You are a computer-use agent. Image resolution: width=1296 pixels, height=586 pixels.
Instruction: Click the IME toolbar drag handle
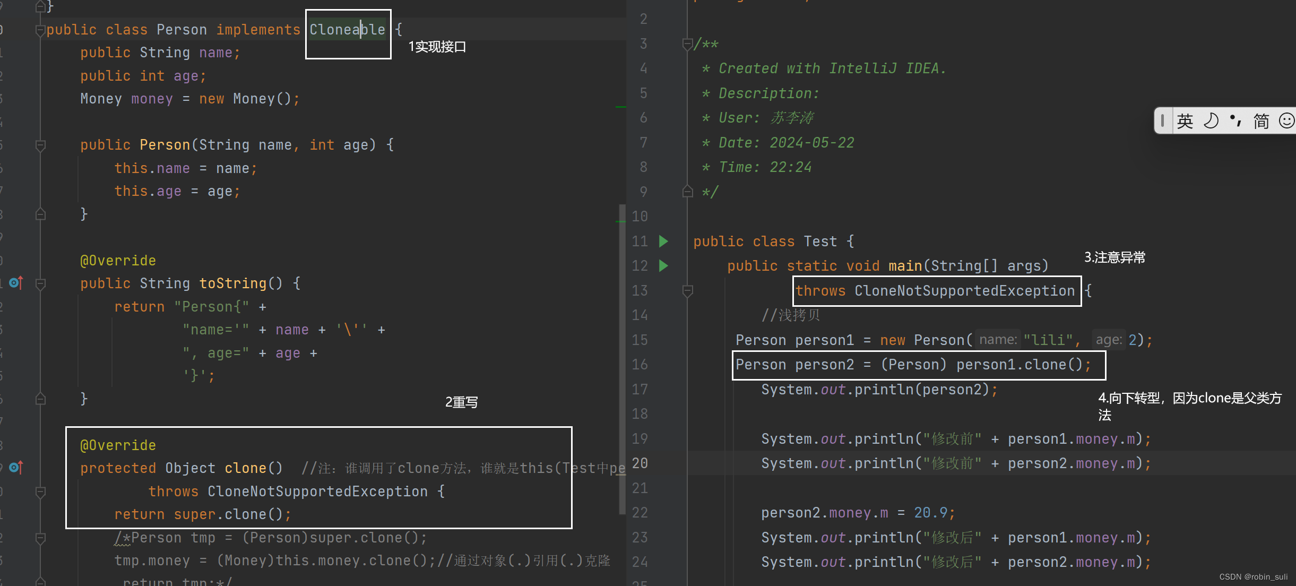[x=1162, y=121]
